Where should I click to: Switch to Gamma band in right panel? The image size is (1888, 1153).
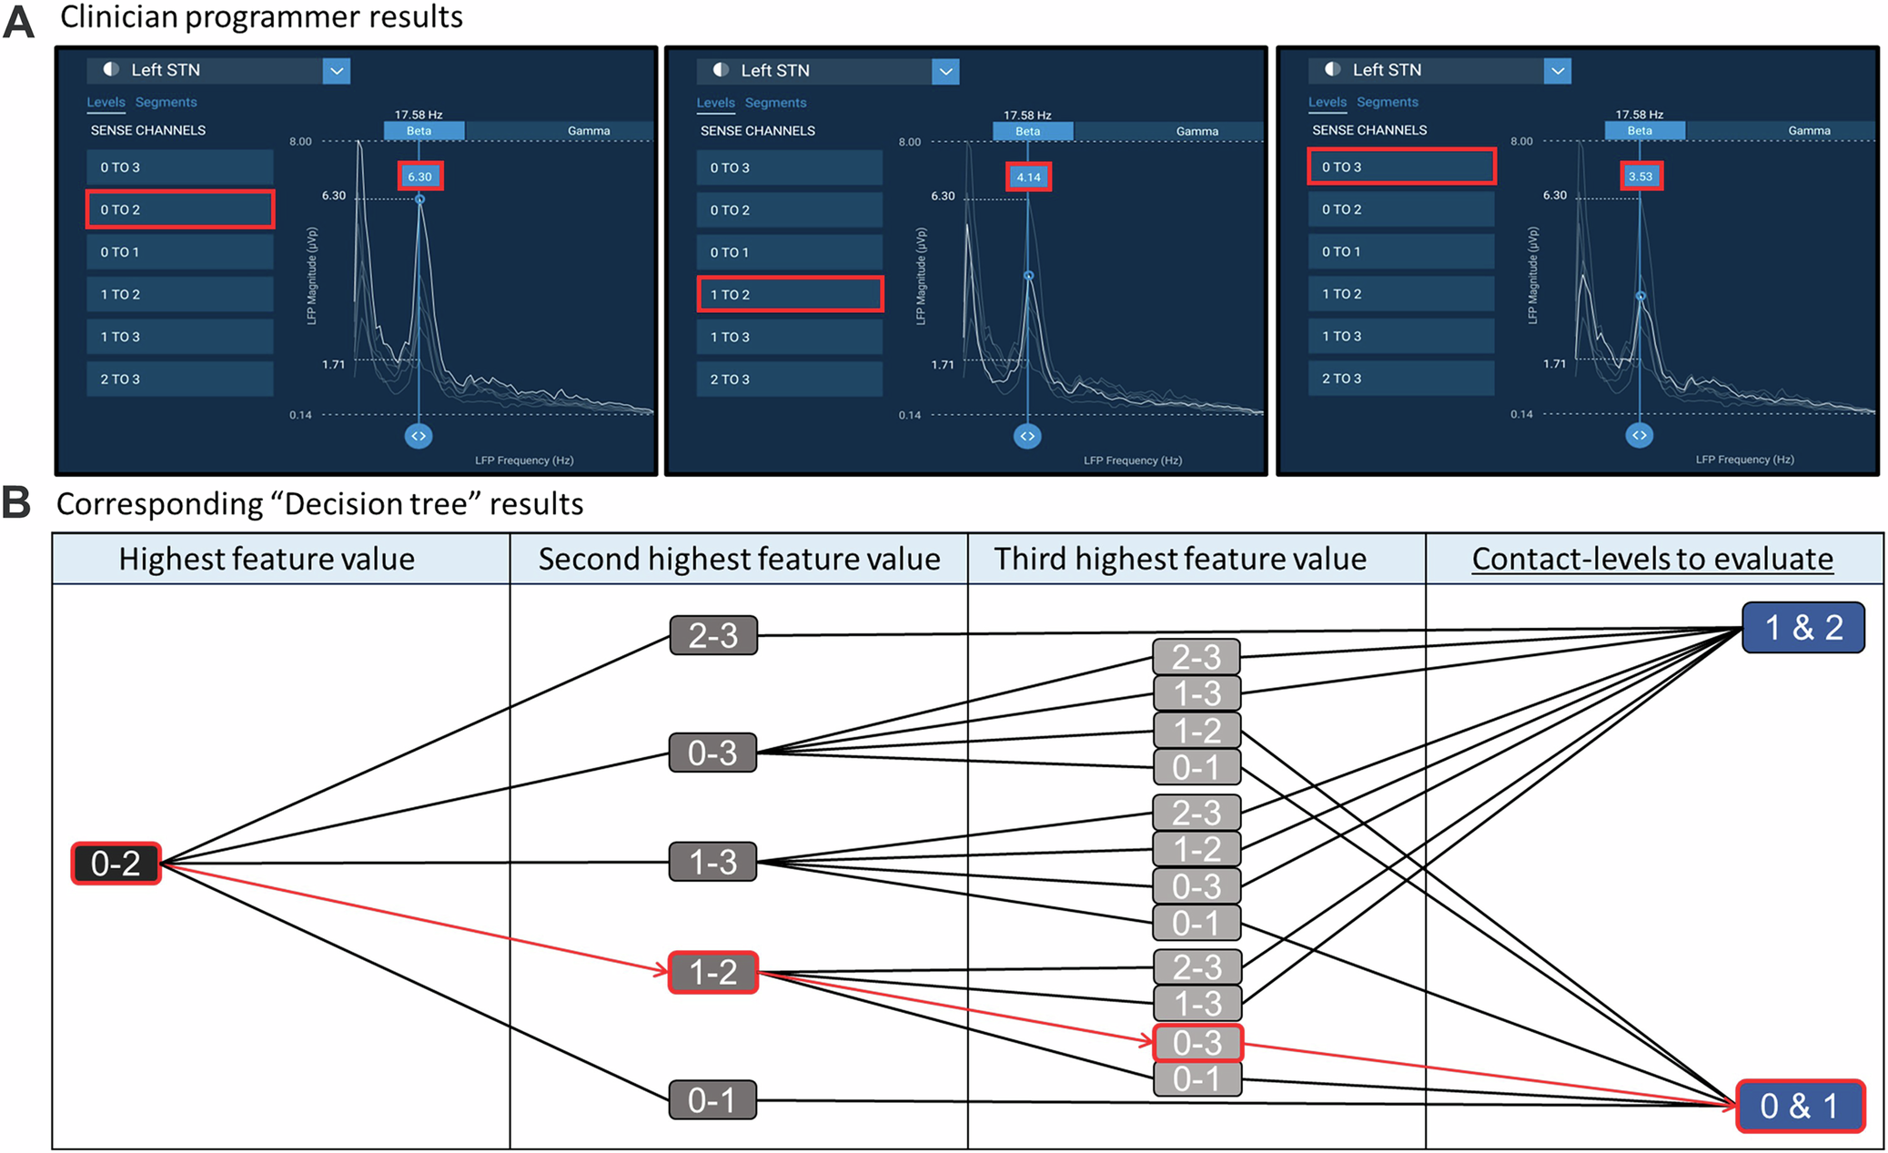click(x=1809, y=131)
